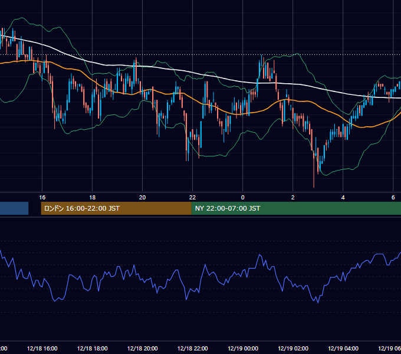Click the 12/18 18:00 date label

point(93,348)
